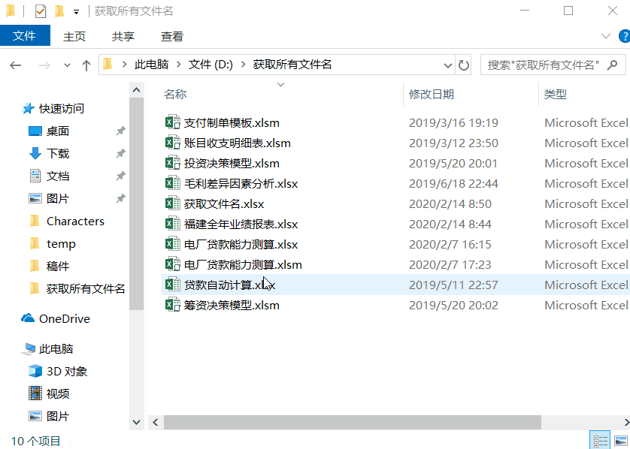
Task: Expand the address bar history dropdown
Action: click(x=447, y=65)
